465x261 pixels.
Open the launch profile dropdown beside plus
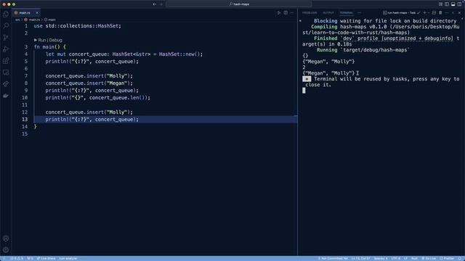pyautogui.click(x=429, y=13)
